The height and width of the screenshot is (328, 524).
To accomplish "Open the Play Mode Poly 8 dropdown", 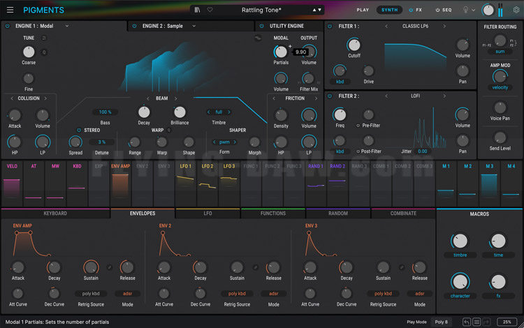I will click(x=442, y=322).
